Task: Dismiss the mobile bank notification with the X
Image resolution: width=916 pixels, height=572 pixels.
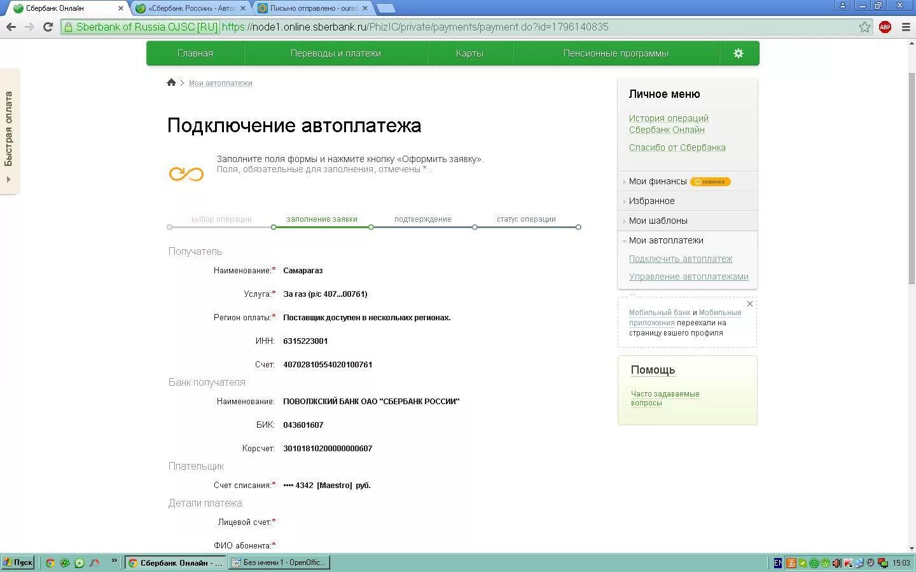Action: pyautogui.click(x=749, y=304)
